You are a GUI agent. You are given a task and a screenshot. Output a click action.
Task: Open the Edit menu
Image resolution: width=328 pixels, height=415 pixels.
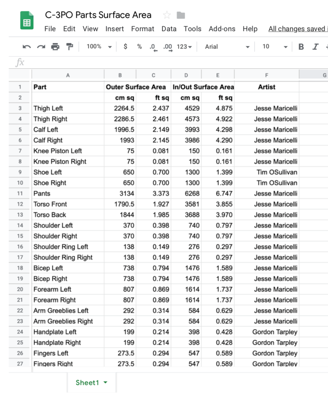click(x=69, y=29)
